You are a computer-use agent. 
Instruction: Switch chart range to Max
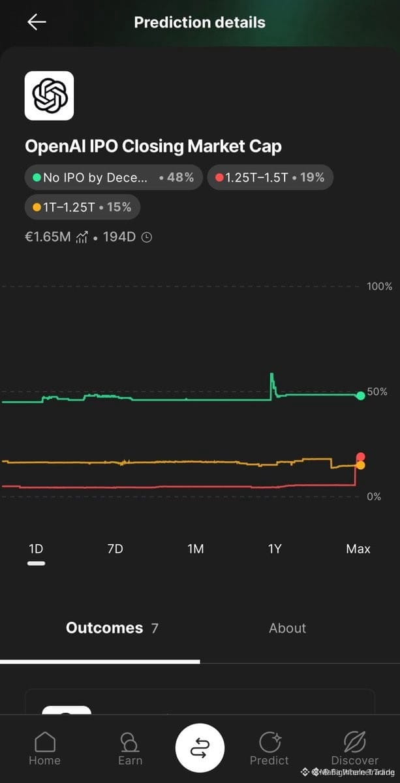click(358, 549)
